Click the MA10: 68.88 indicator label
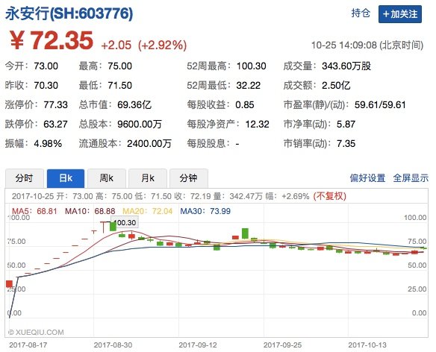Screen dimensions: 436x352 [x=90, y=211]
